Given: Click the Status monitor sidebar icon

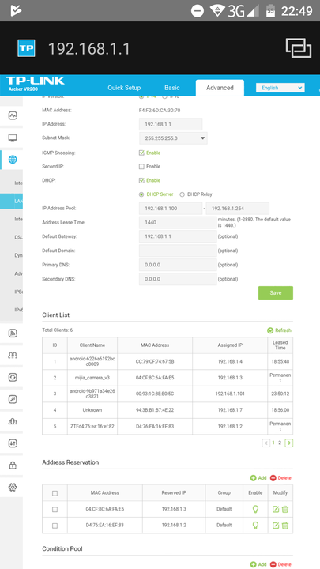Looking at the screenshot, I should click(x=13, y=115).
